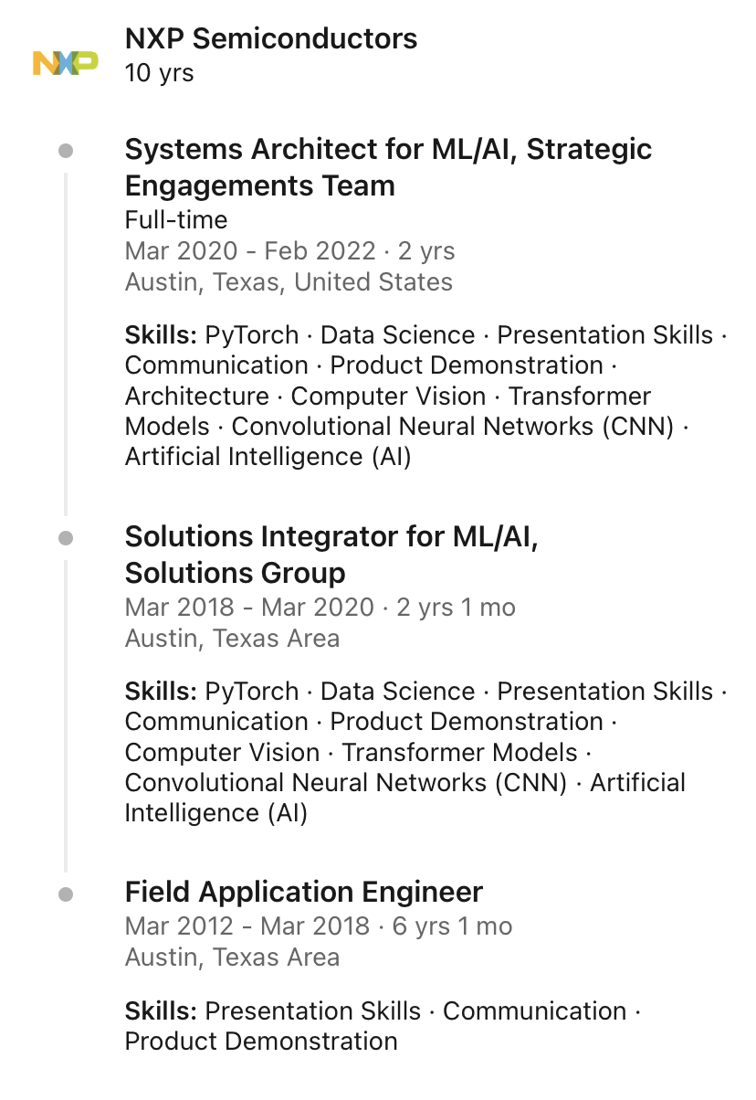The height and width of the screenshot is (1100, 756).
Task: Click the timeline bullet beside Field Application Engineer
Action: click(x=66, y=894)
